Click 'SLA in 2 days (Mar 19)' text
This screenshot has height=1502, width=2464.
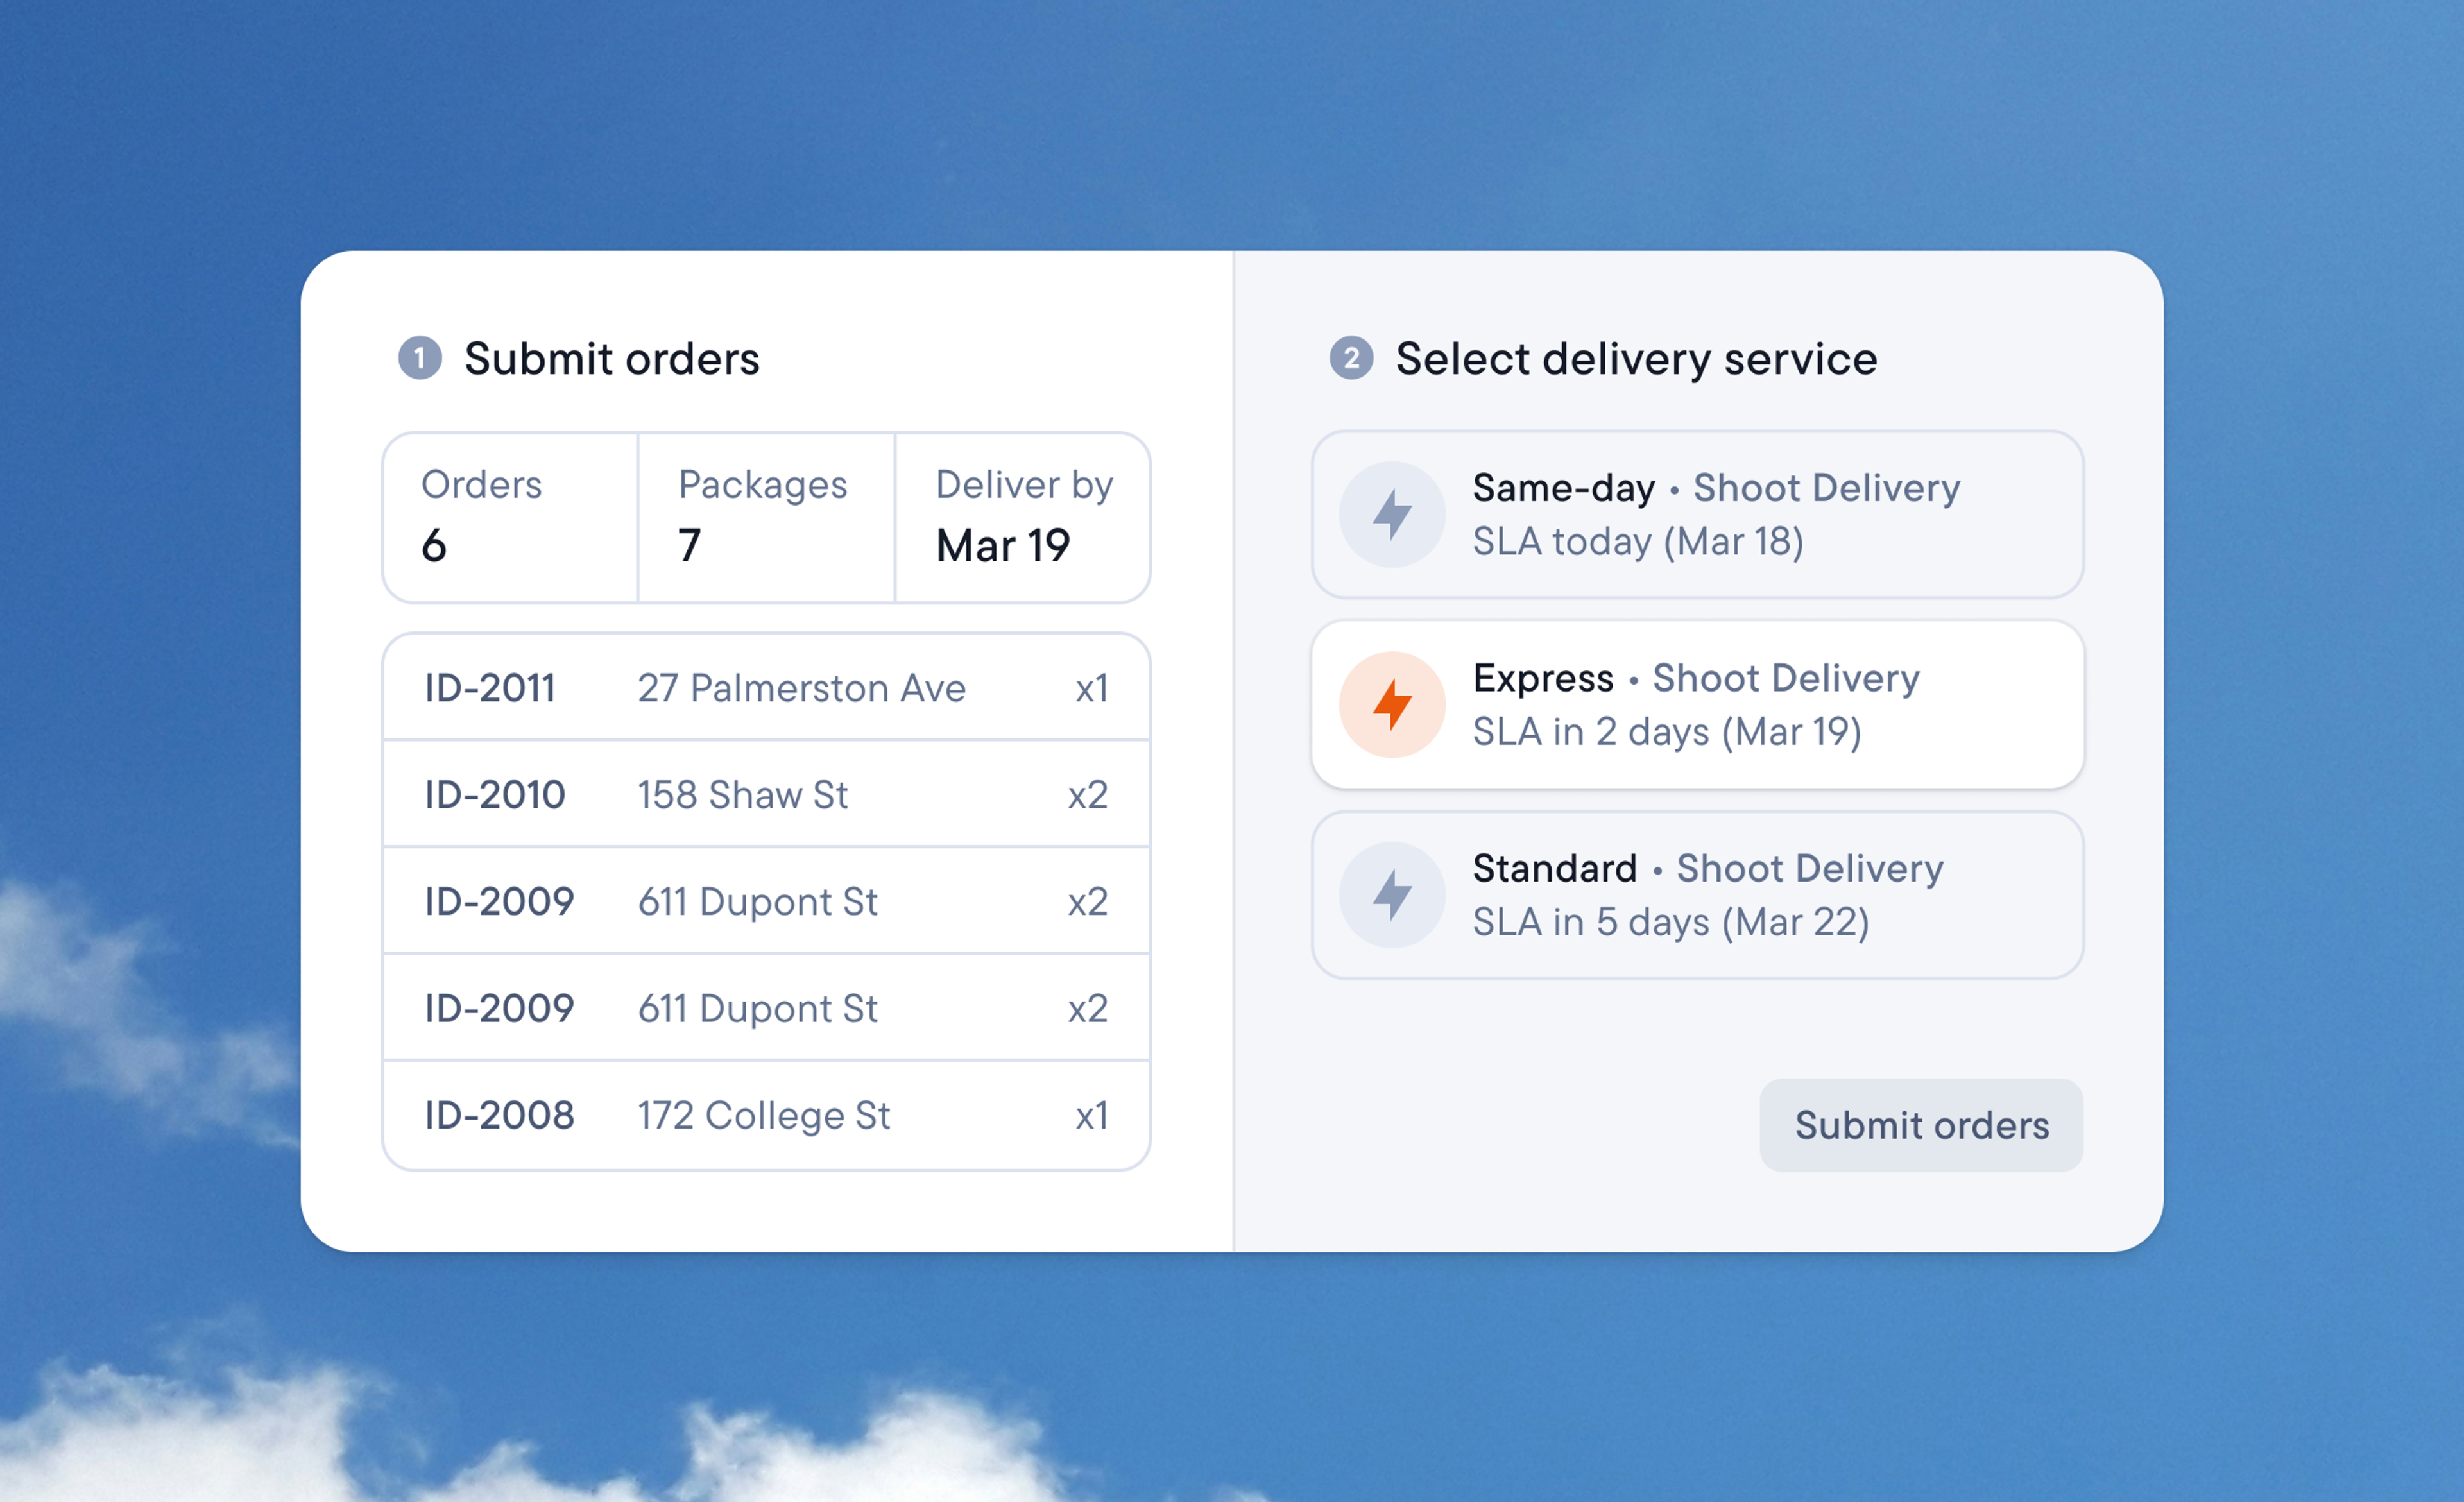1667,731
